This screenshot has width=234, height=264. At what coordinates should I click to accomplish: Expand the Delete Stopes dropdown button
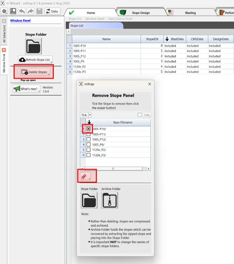coord(48,74)
